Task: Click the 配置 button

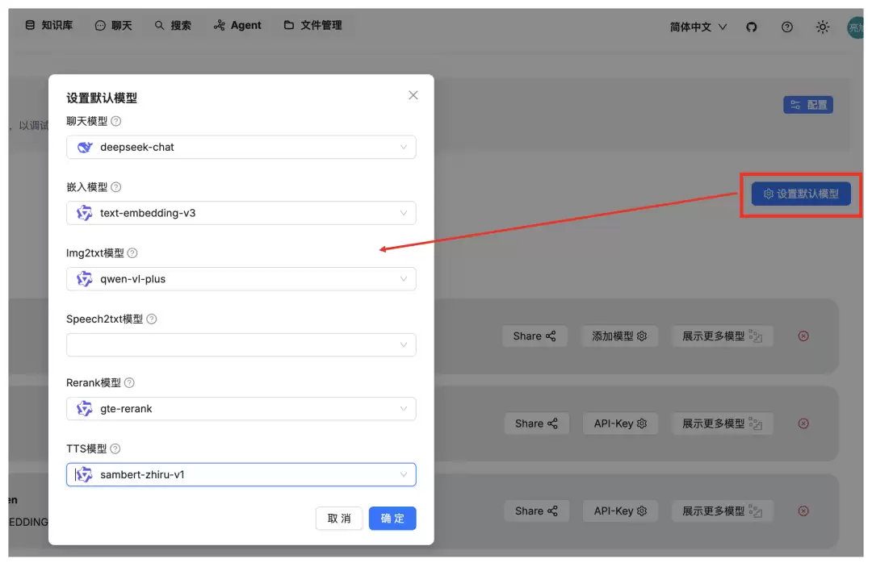Action: pos(808,105)
